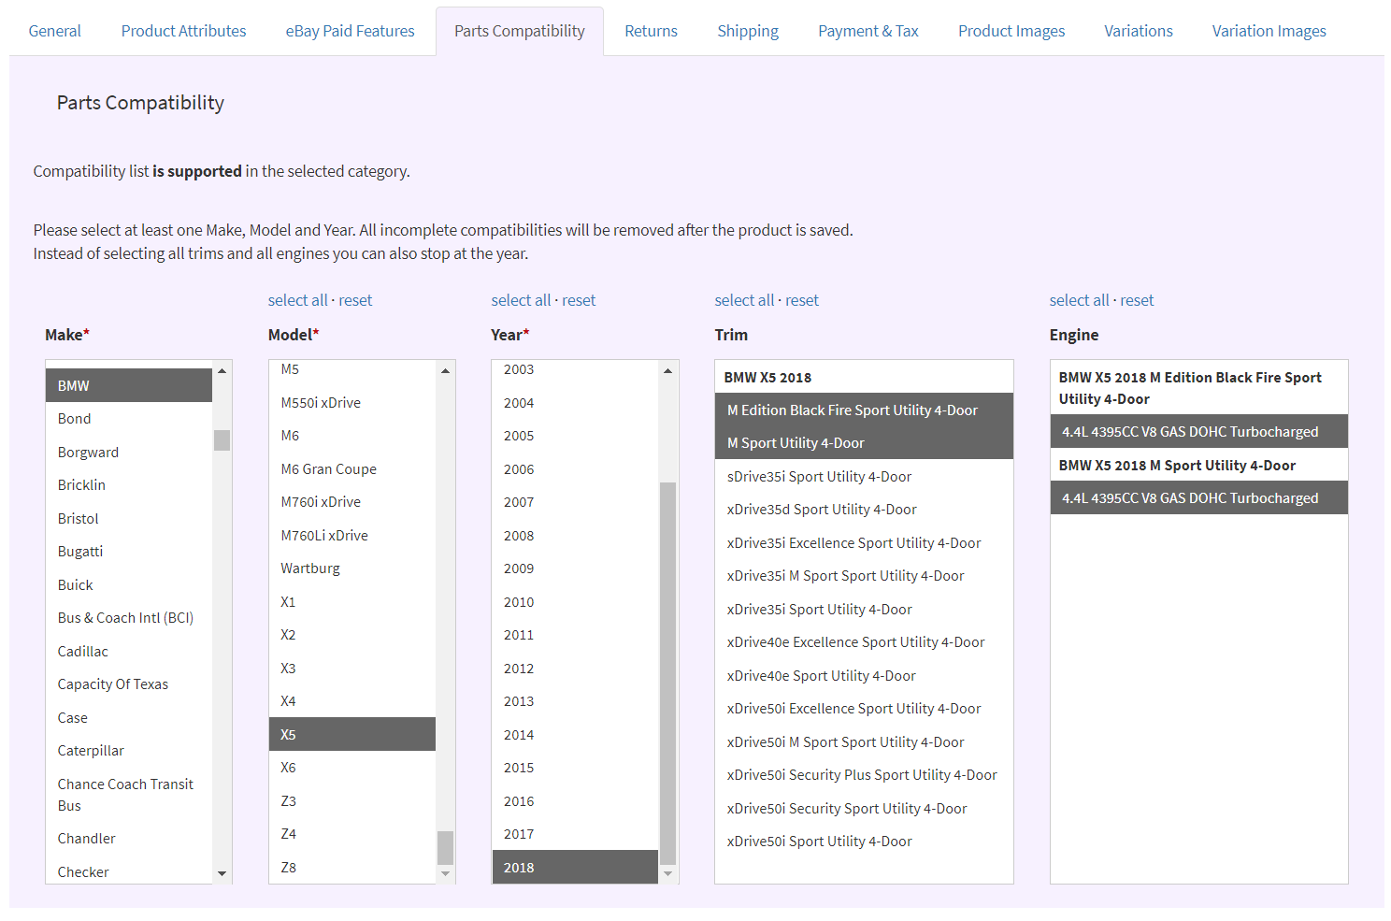Pick Caterpillar in the Make list
Image resolution: width=1391 pixels, height=921 pixels.
click(x=129, y=751)
